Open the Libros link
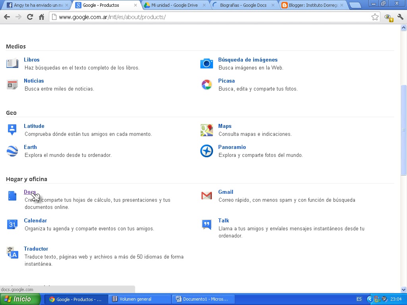This screenshot has width=407, height=305. coord(32,60)
